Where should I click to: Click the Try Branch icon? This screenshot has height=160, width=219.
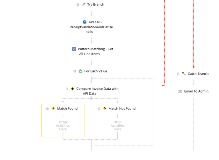click(x=84, y=4)
